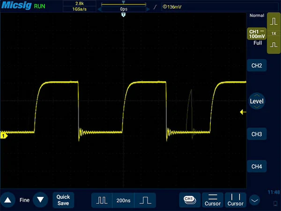This screenshot has width=281, height=211.
Task: Open the 200ns timebase setting
Action: 123,200
